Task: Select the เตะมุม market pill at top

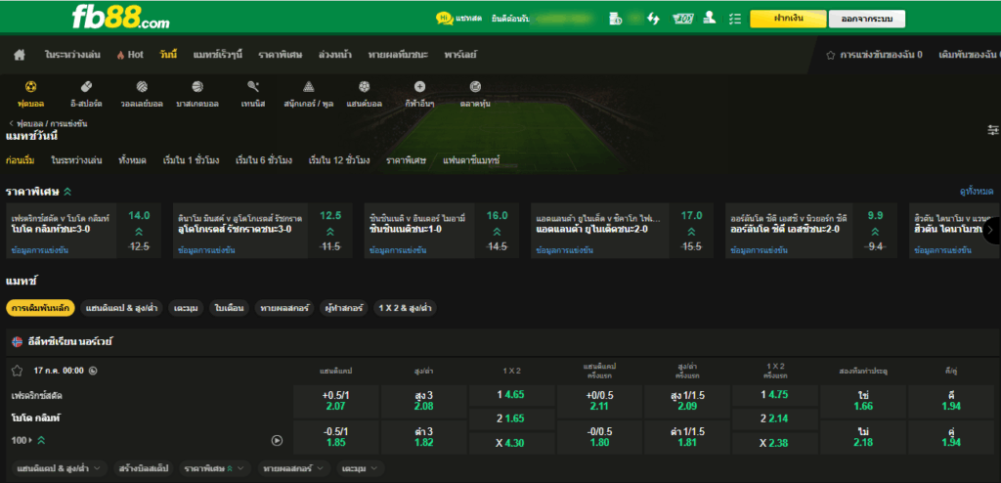Action: (x=186, y=308)
